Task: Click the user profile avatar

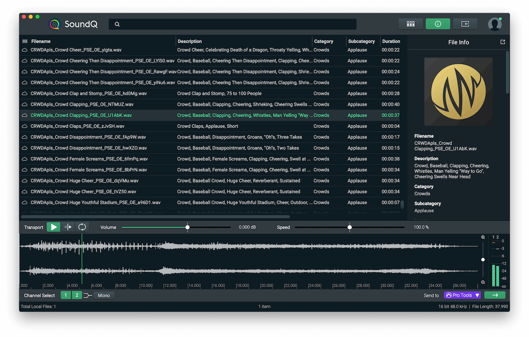Action: tap(495, 23)
